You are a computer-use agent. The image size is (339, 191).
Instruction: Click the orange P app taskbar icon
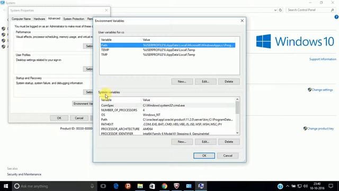(128, 186)
